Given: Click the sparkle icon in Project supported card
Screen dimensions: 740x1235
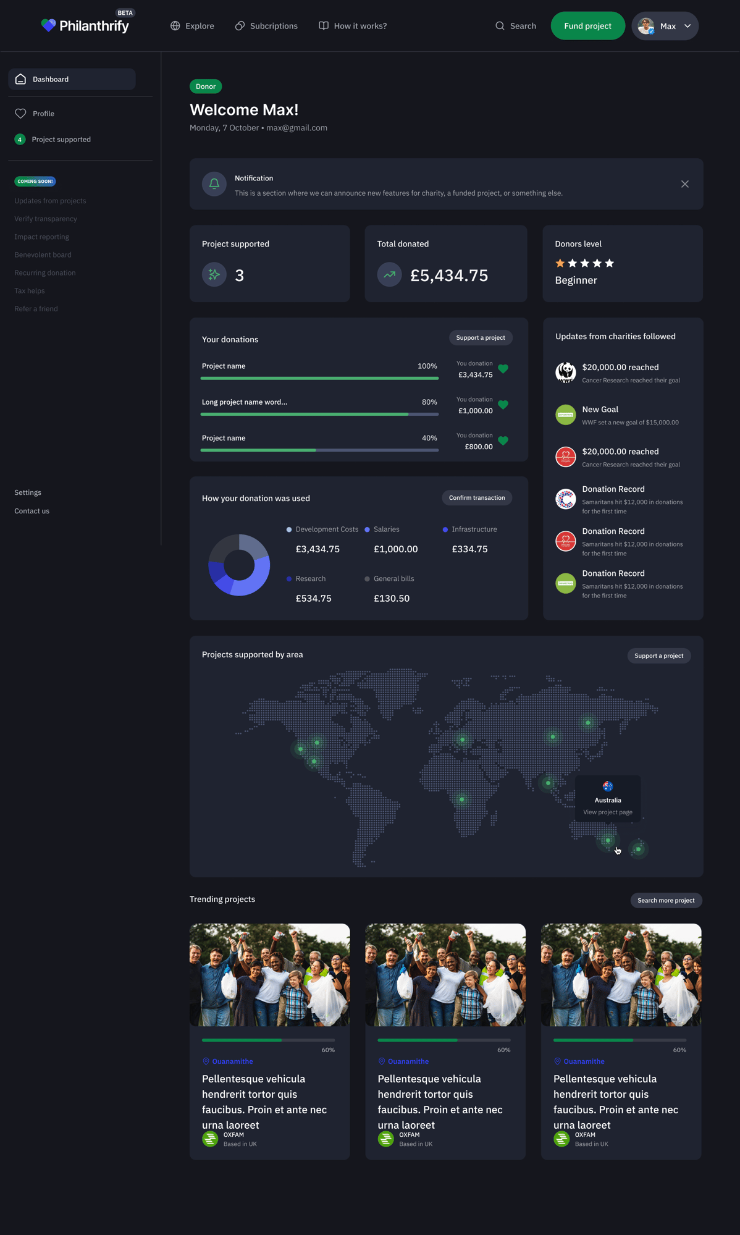Looking at the screenshot, I should coord(214,275).
